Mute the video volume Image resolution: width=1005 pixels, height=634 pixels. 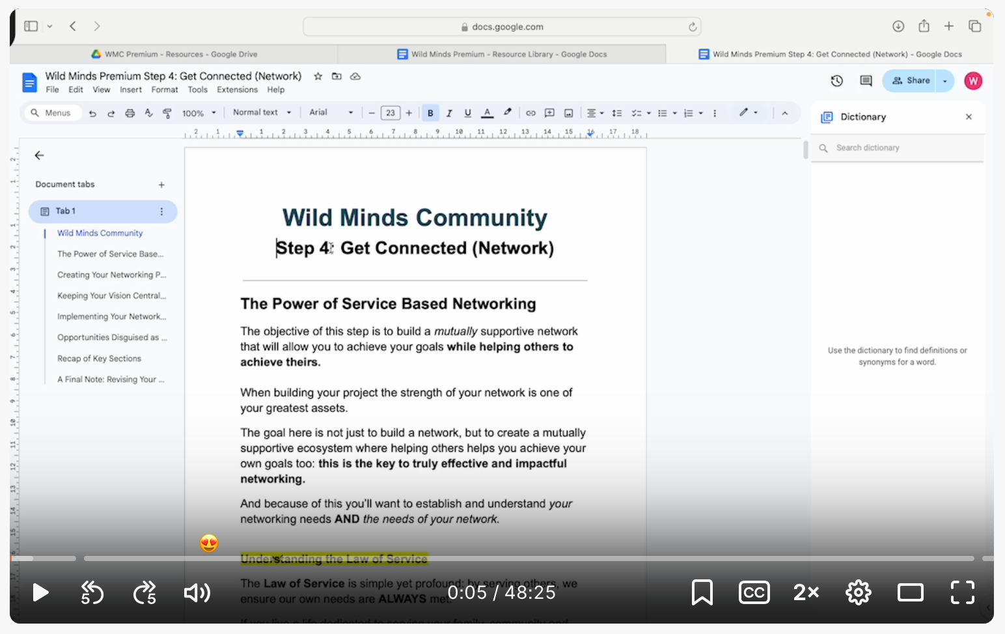tap(197, 593)
